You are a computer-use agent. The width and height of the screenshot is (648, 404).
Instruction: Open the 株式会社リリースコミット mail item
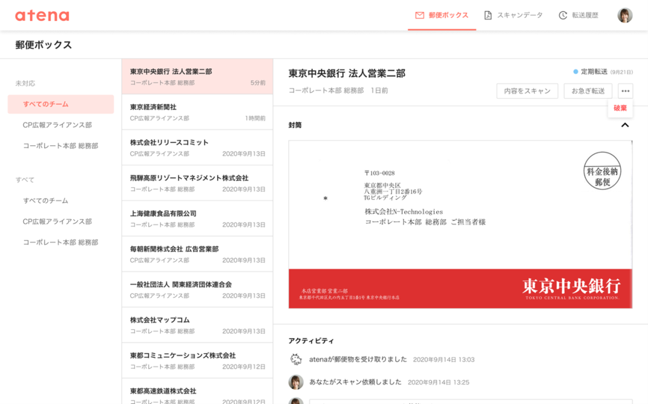[197, 148]
